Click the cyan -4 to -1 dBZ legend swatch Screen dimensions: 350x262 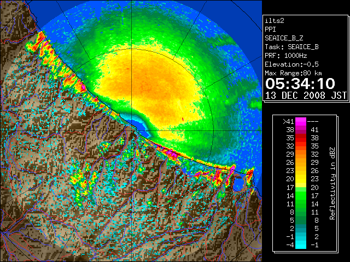(x=301, y=245)
